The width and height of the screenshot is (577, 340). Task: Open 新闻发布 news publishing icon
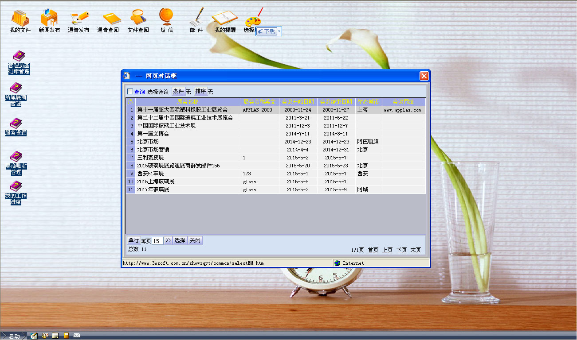coord(49,20)
